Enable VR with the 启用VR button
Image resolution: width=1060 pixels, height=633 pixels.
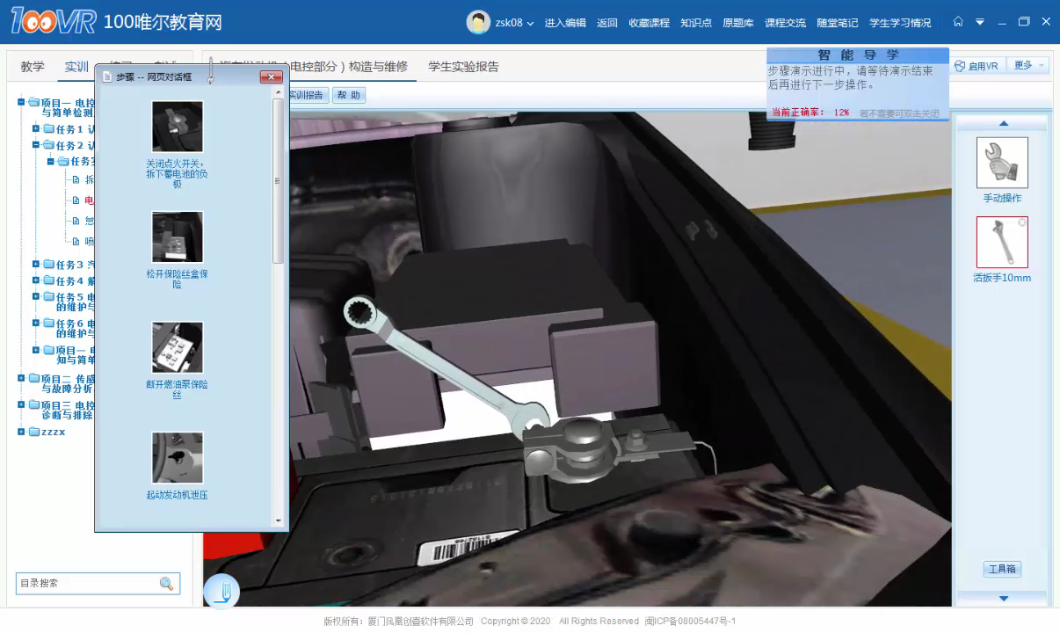tap(976, 66)
